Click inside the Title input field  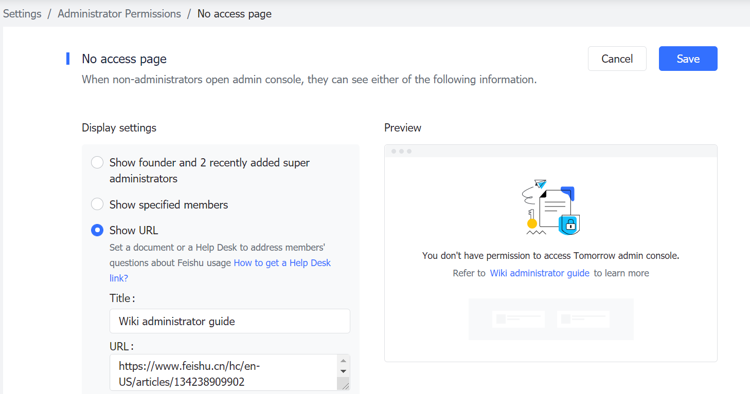tap(229, 321)
